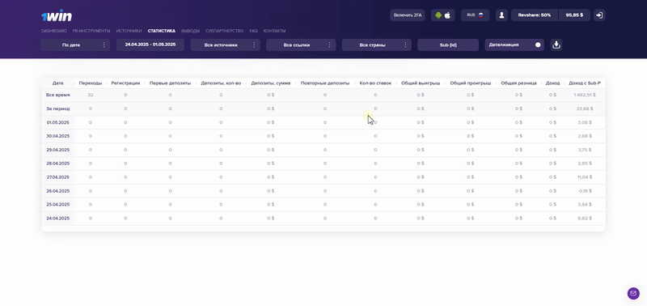Screen dimensions: 647x306
Task: Click the Переходы column header
Action: (x=91, y=83)
